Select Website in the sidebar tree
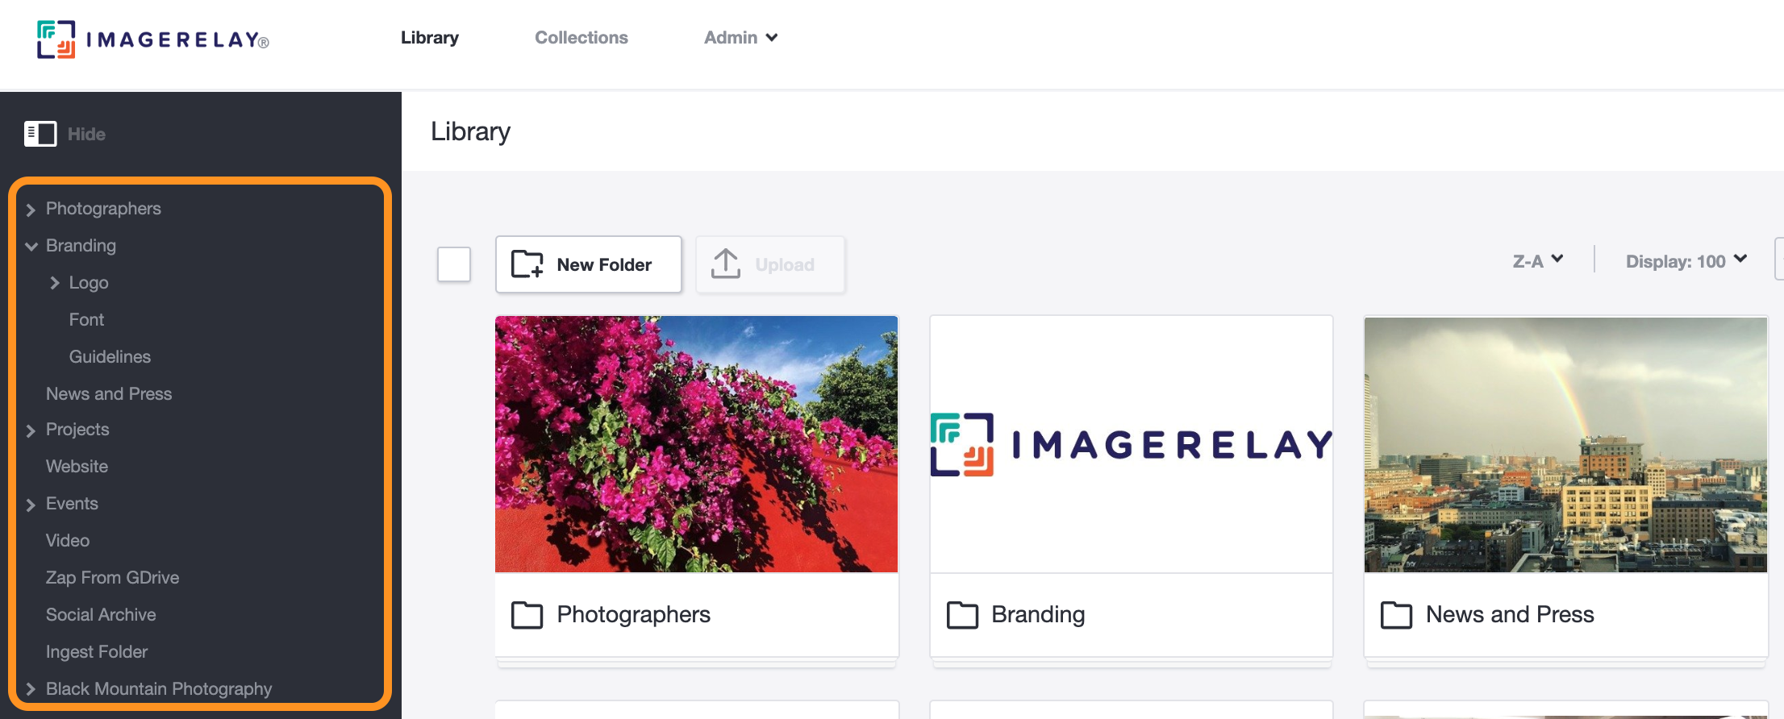This screenshot has width=1784, height=719. point(77,467)
